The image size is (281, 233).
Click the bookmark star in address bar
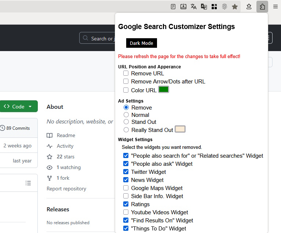coord(235,7)
